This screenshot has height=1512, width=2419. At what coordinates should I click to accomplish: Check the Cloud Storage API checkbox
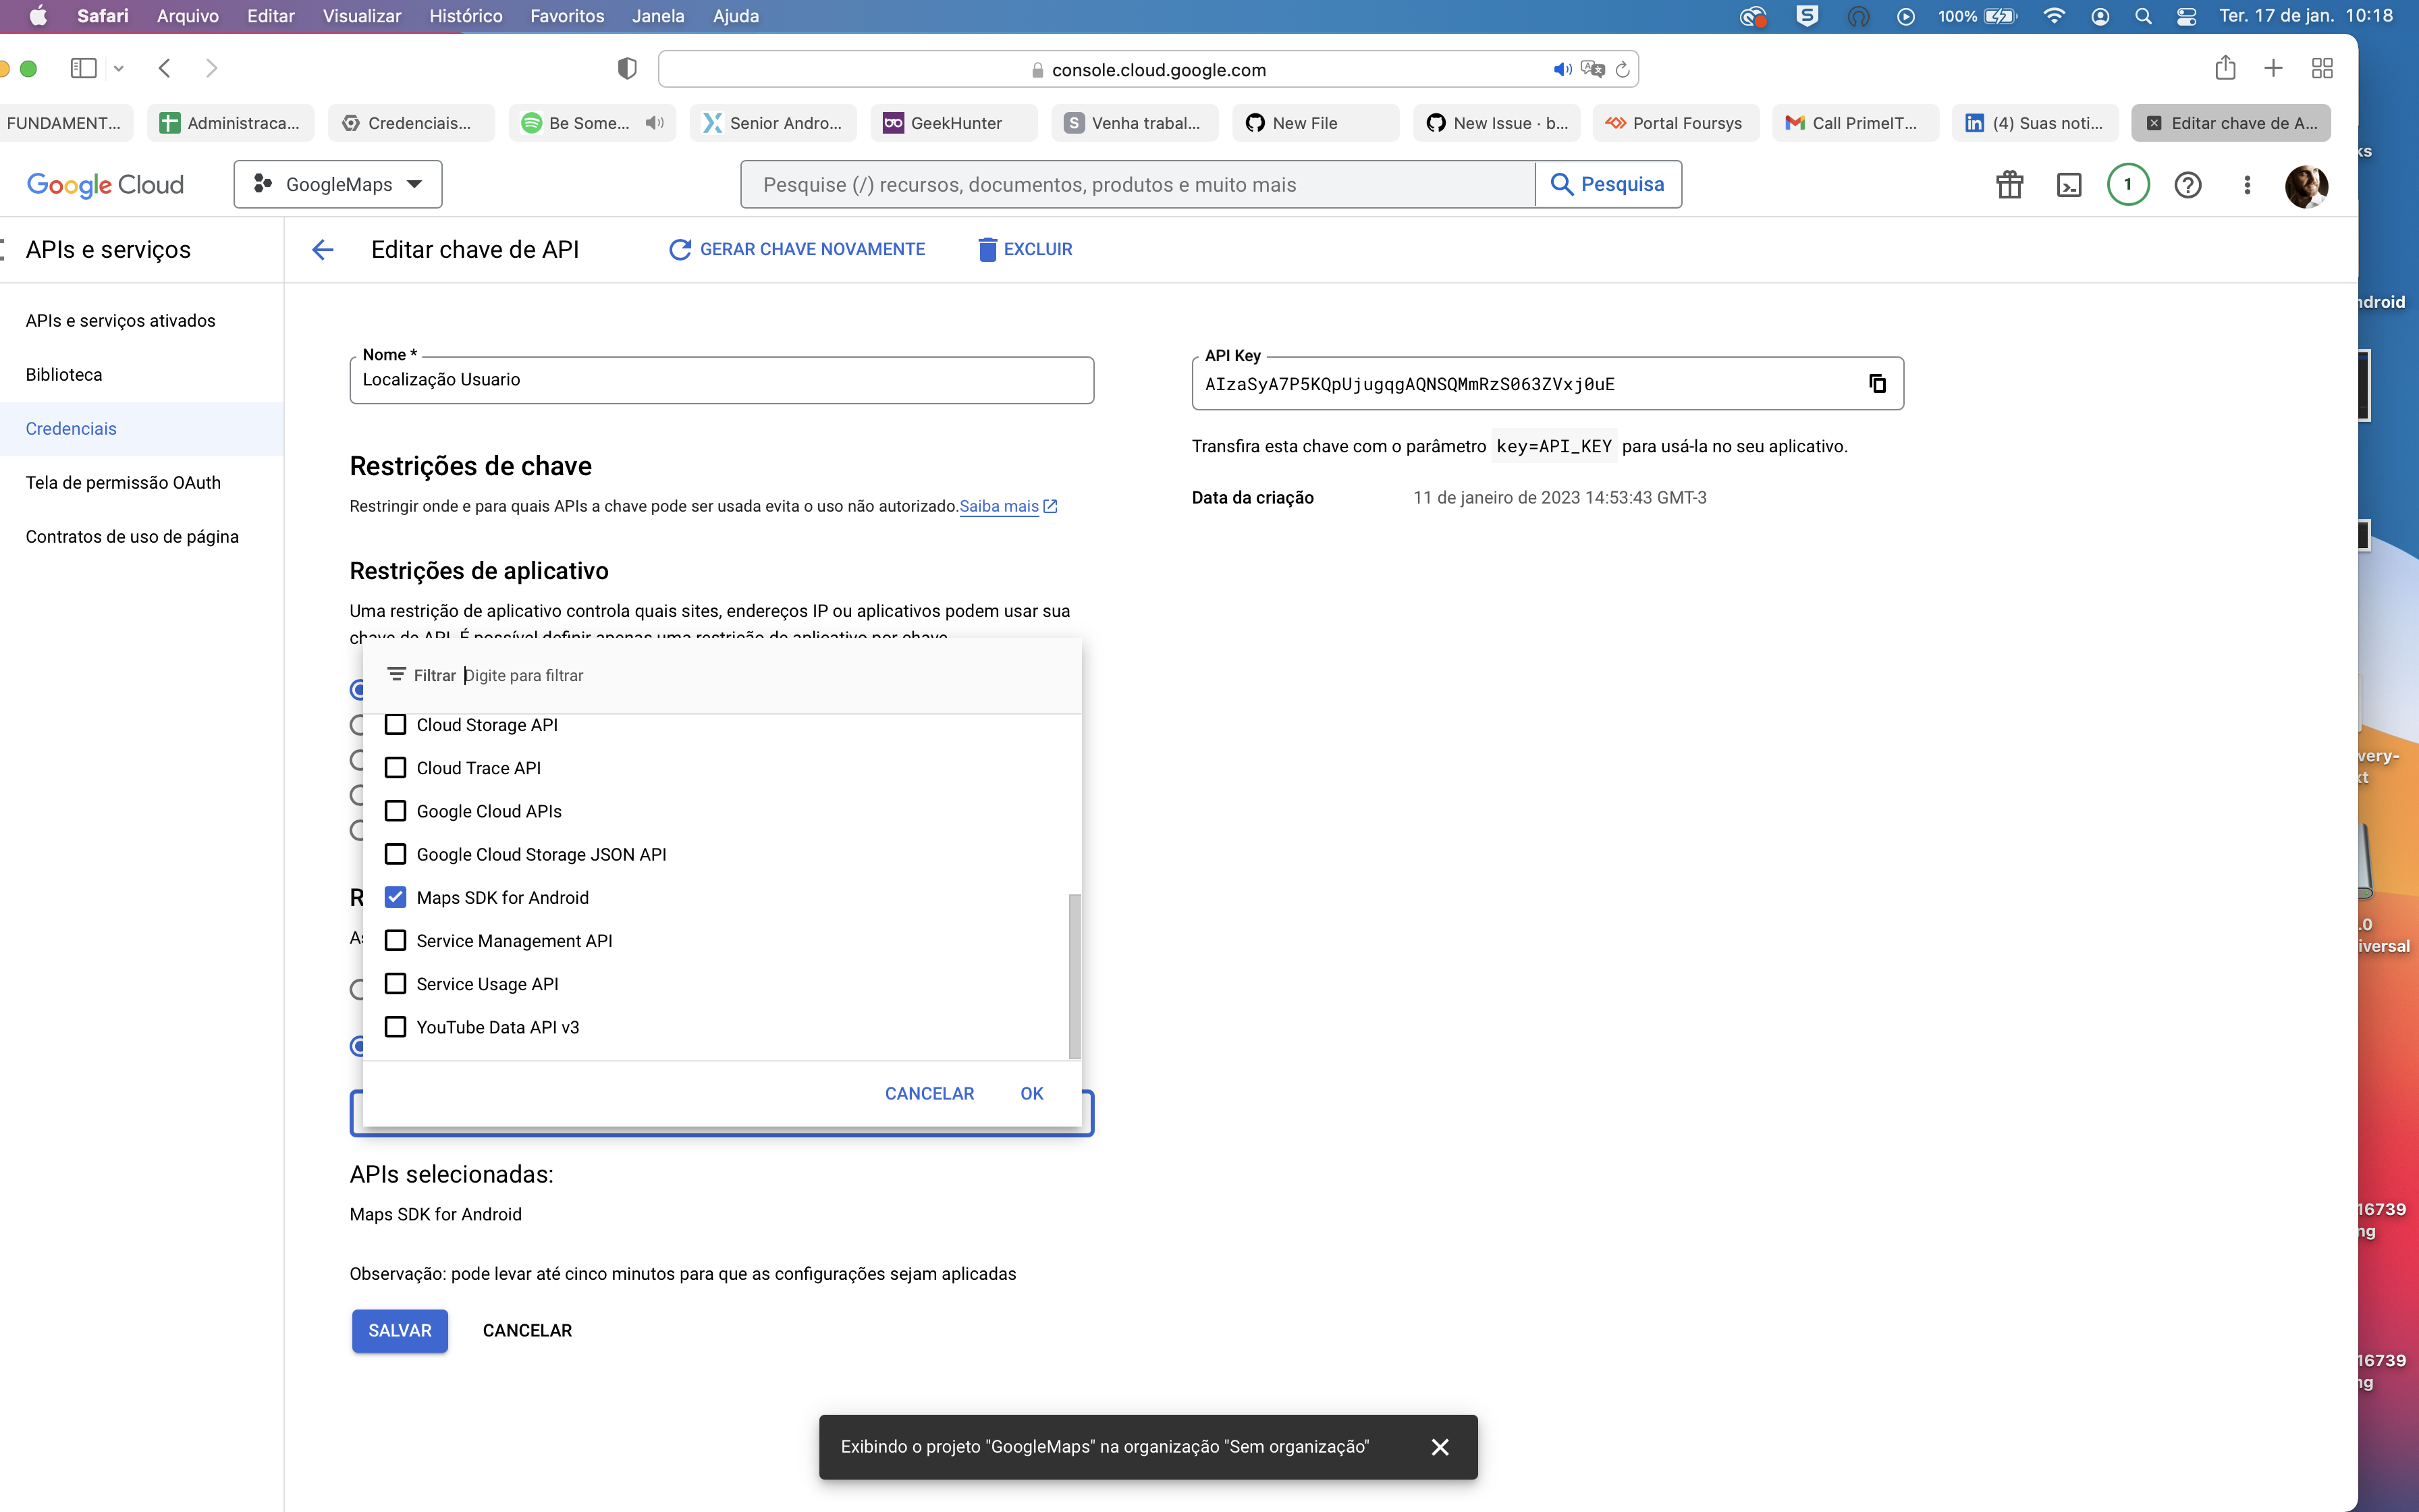[396, 724]
